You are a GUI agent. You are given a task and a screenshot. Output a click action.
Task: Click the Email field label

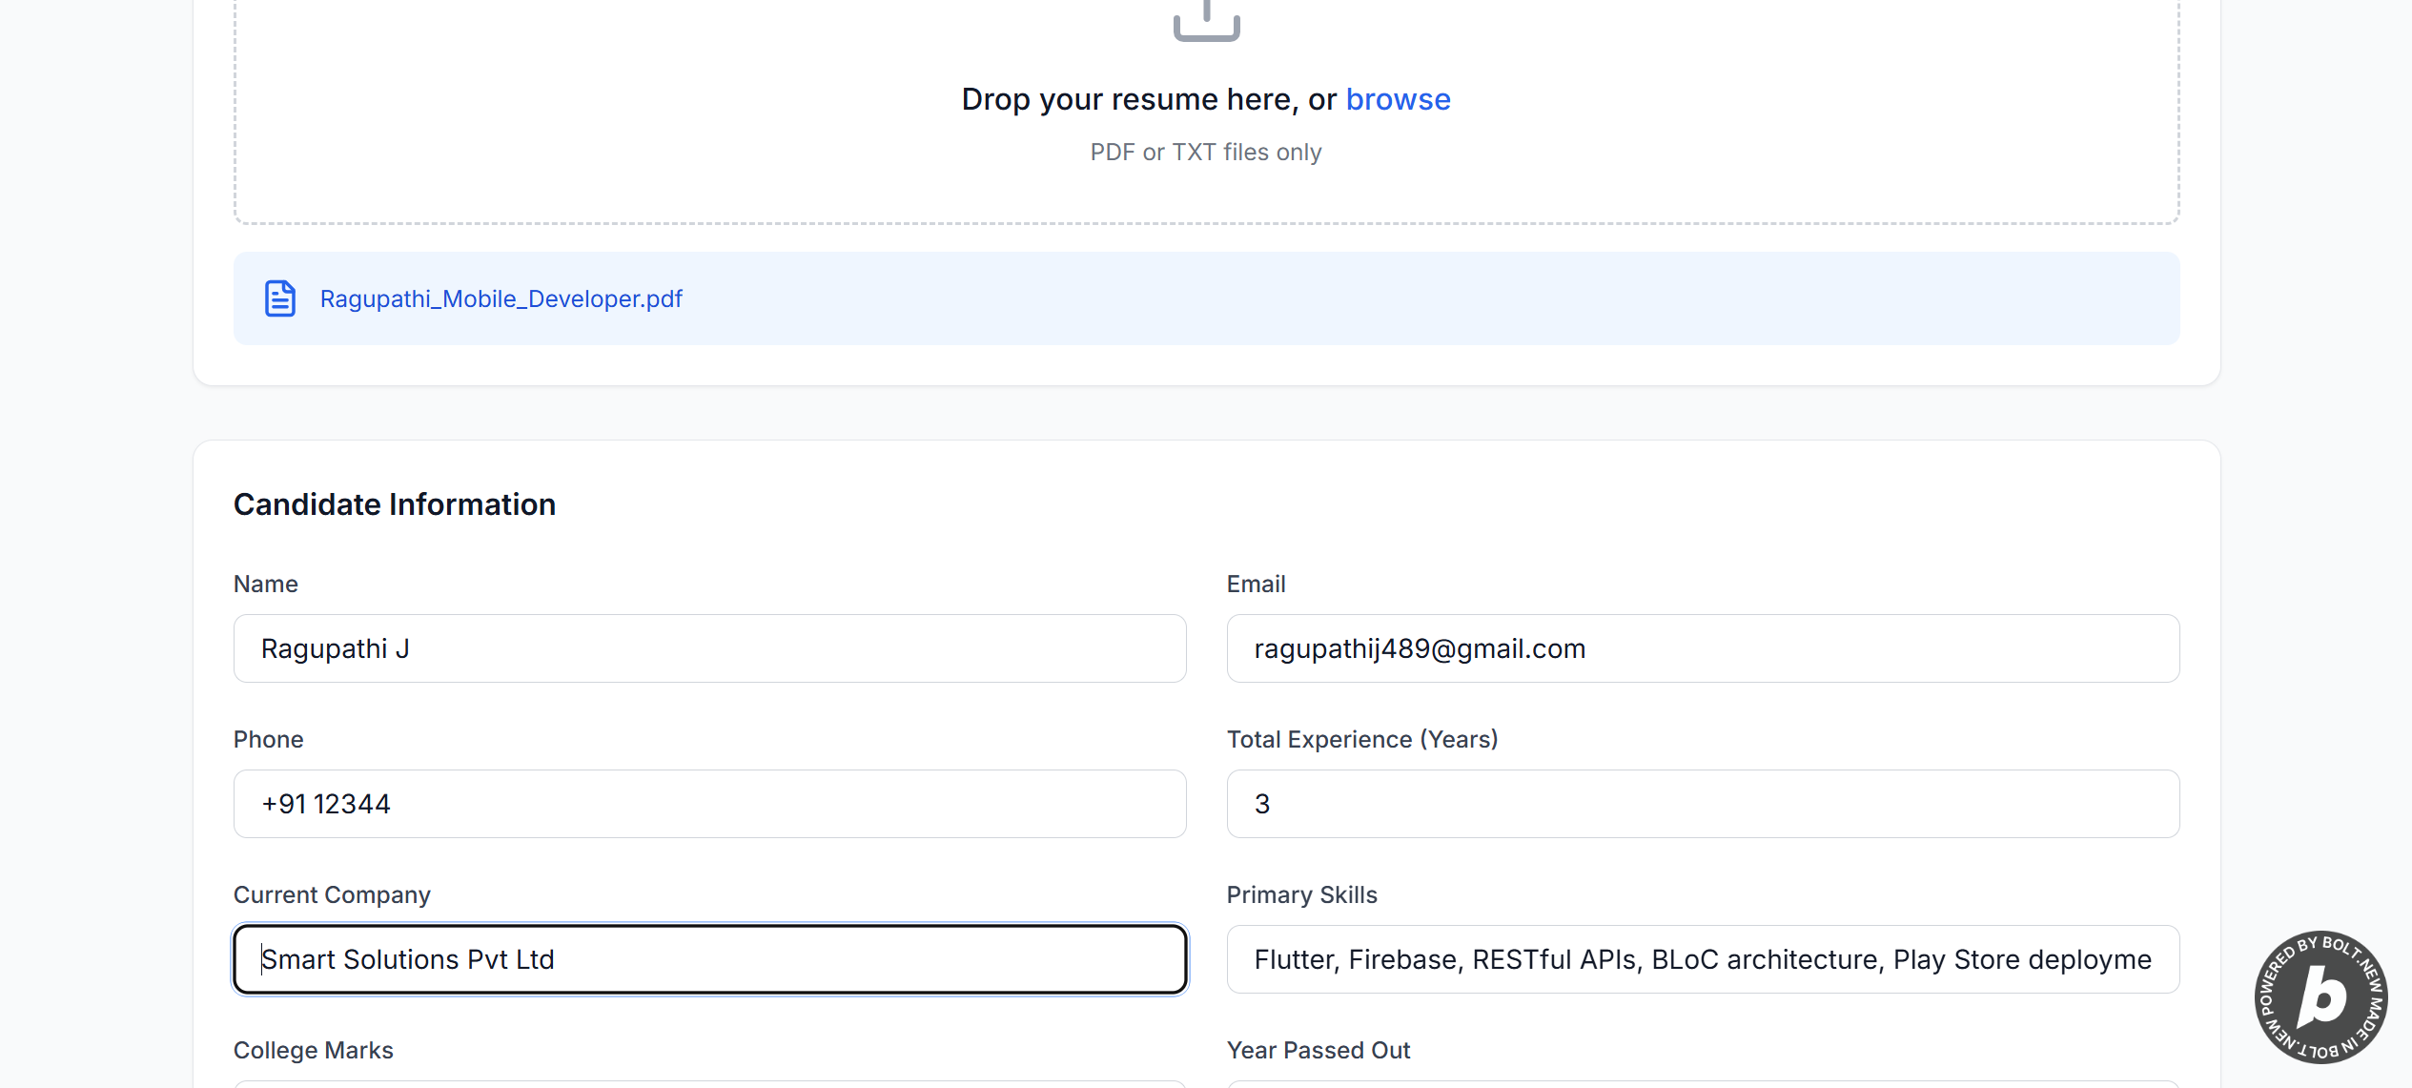coord(1256,584)
